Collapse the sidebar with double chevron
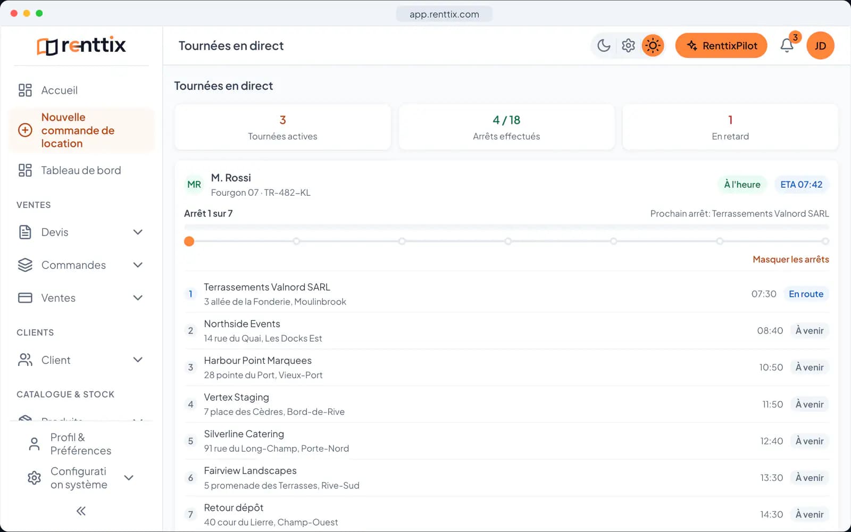 pos(81,511)
